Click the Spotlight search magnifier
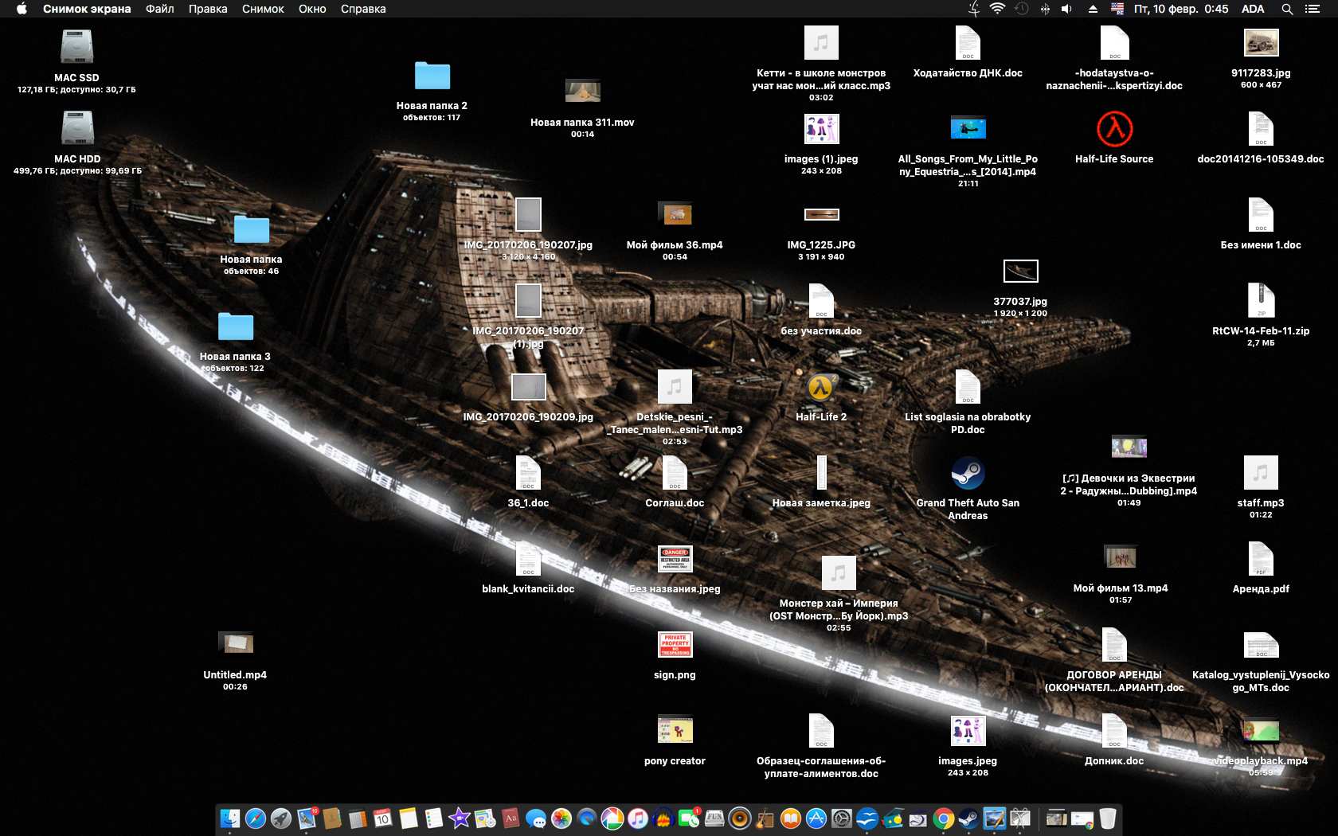This screenshot has width=1338, height=836. pos(1287,9)
